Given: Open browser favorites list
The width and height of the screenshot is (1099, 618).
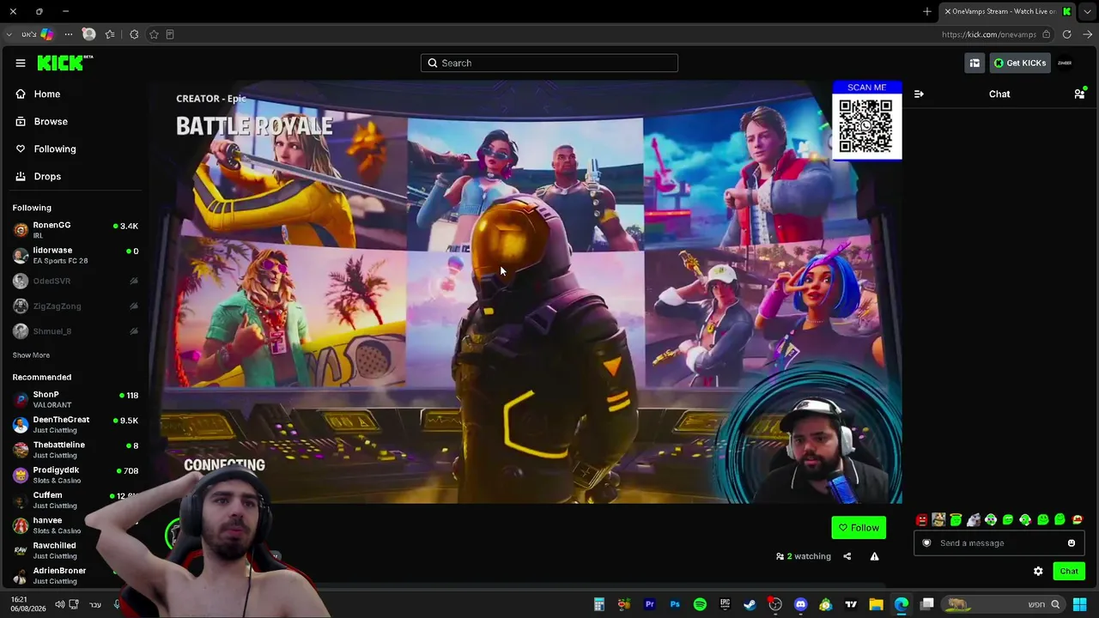Looking at the screenshot, I should pos(110,34).
